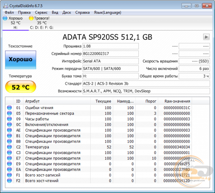215x193 pixels.
Task: Click the blue Хорошо health status button
Action: [x=20, y=60]
